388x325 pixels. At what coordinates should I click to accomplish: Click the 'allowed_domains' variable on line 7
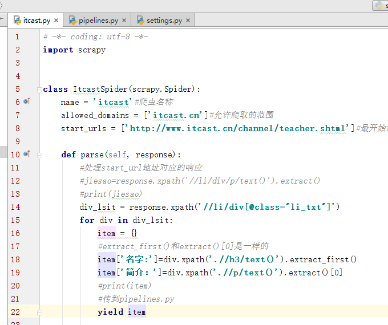[95, 115]
